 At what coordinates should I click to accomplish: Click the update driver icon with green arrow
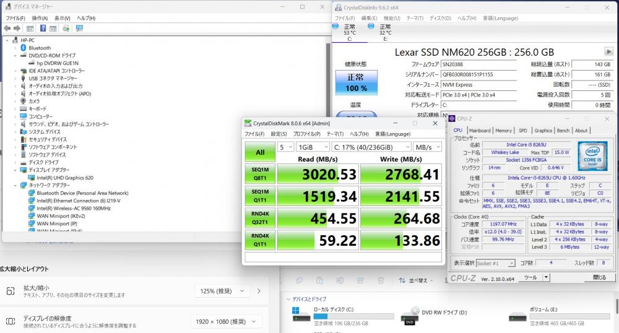(66, 28)
